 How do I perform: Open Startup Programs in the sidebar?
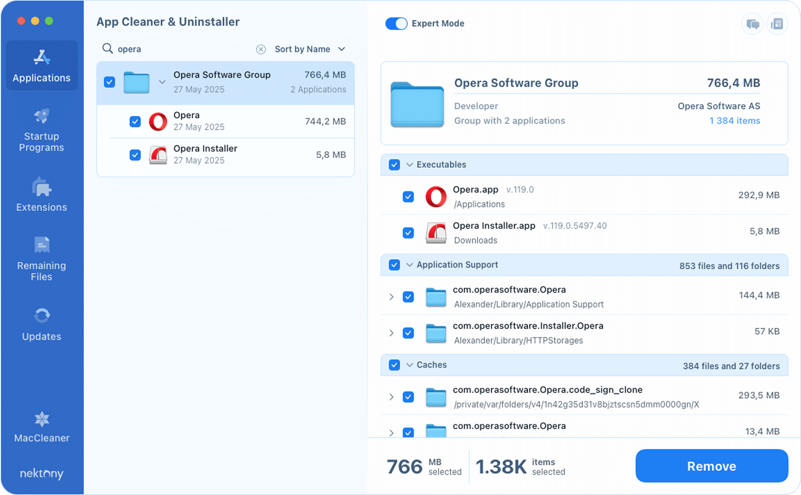click(42, 130)
